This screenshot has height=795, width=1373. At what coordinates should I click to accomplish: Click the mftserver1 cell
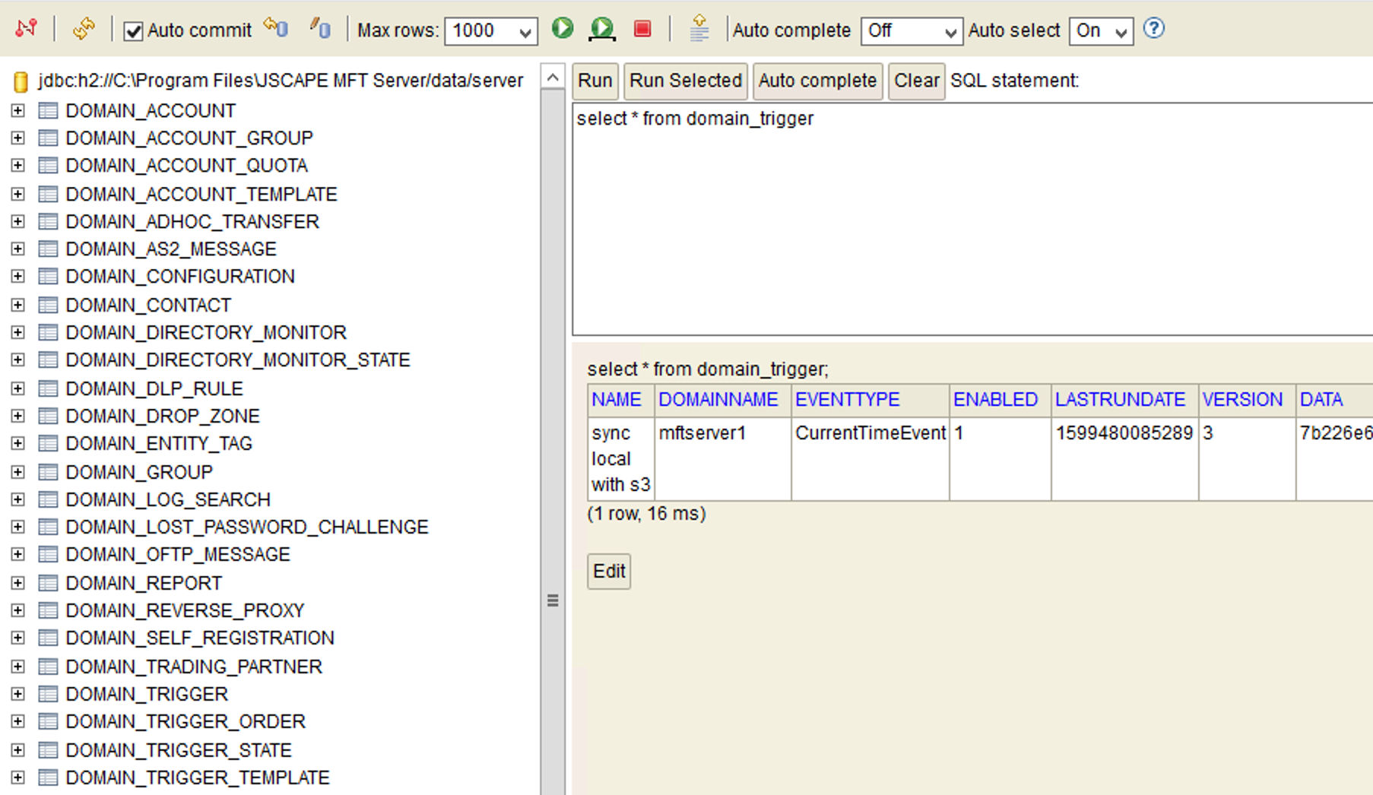click(x=723, y=459)
